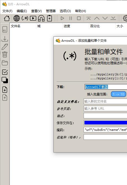Open settings gear icon in toolbar
The width and height of the screenshot is (127, 185).
pos(125,18)
